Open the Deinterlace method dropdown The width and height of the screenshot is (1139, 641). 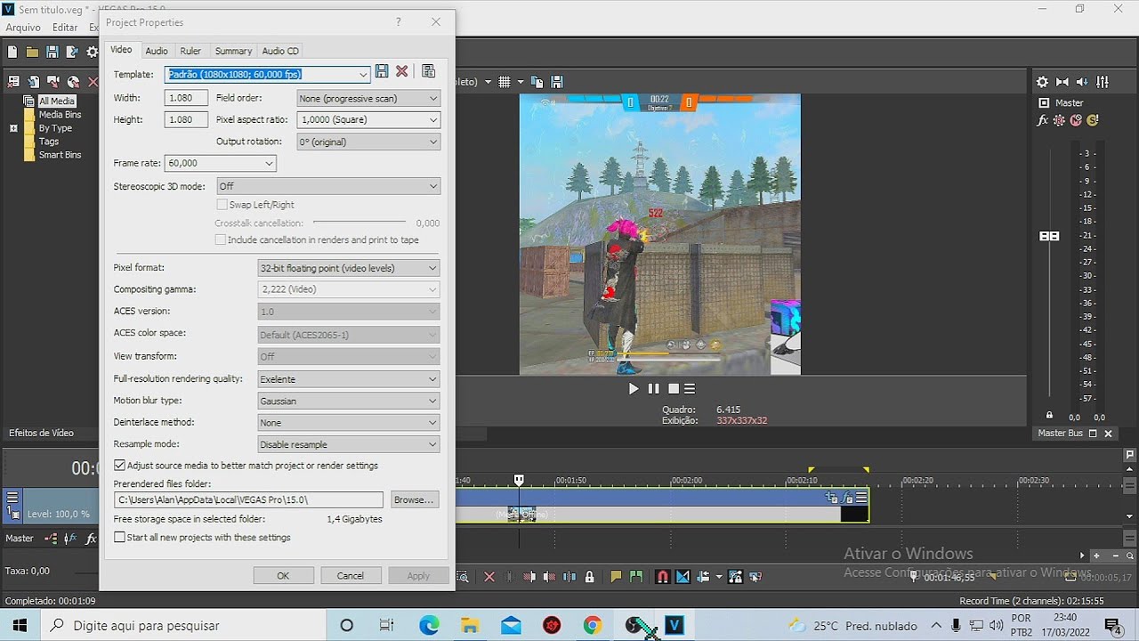tap(349, 423)
